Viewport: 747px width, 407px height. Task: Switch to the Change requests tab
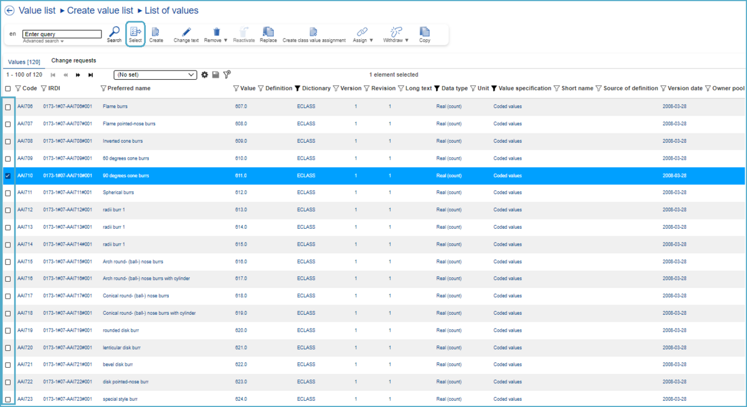74,61
